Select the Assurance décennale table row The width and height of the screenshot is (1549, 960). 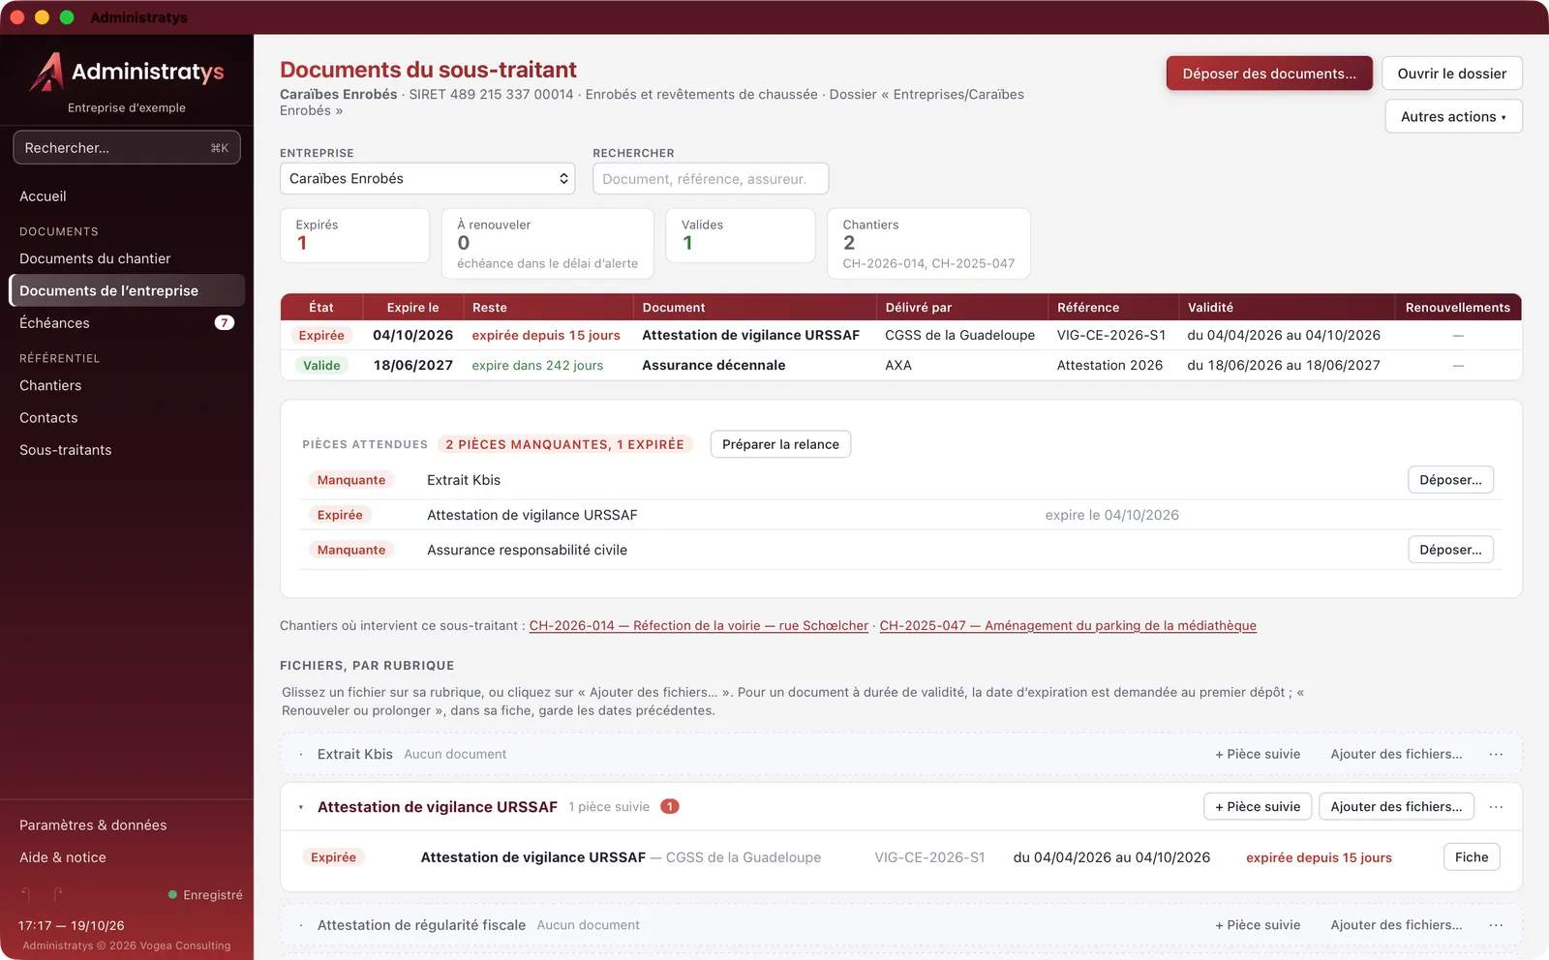click(900, 365)
